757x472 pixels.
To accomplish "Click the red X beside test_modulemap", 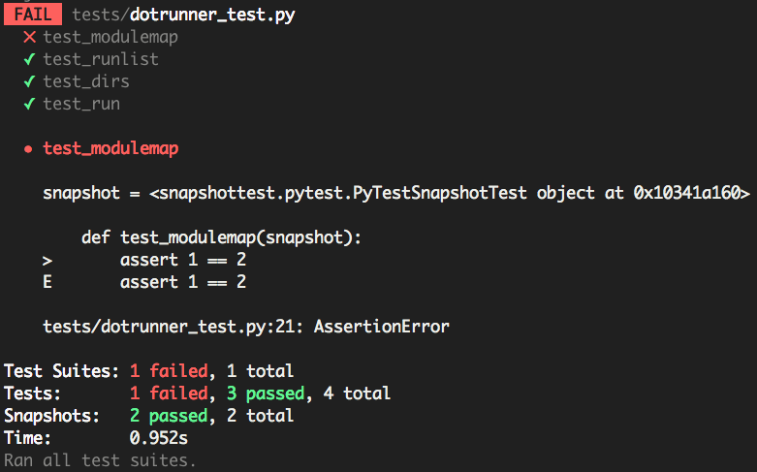I will [29, 37].
